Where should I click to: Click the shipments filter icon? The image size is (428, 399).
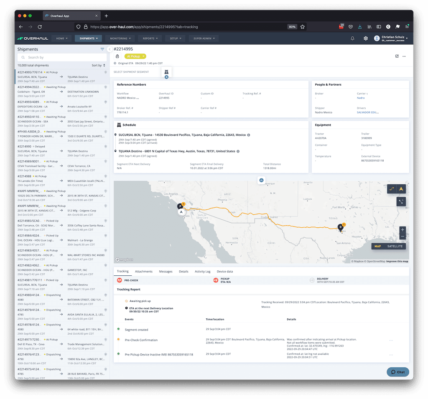coord(102,49)
